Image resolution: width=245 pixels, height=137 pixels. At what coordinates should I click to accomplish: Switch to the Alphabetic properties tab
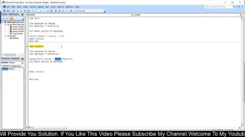pyautogui.click(x=6, y=66)
